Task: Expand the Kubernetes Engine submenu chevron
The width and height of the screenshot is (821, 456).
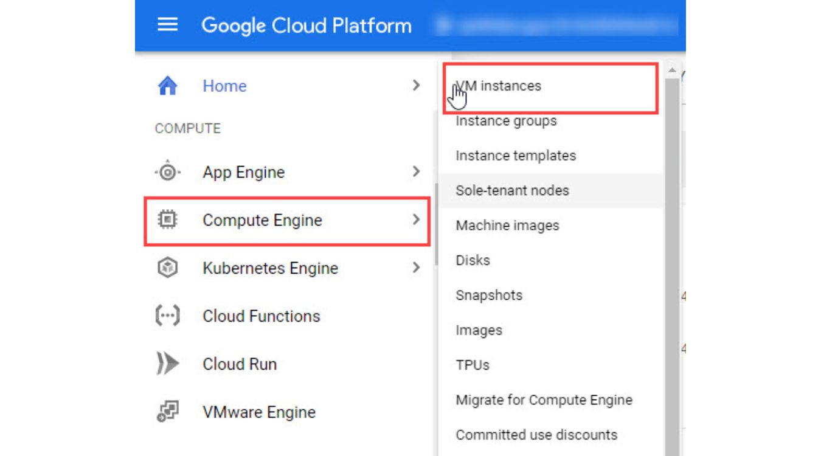Action: [416, 268]
